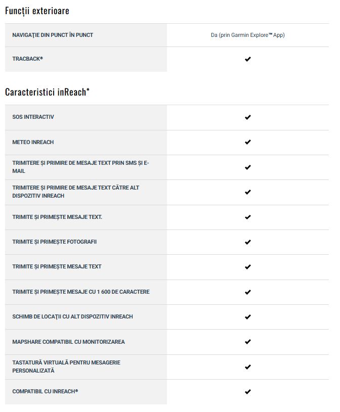Screen dimensions: 340x412
Task: Click checkmark for mesaje cu 1 600 de caractere
Action: pos(247,292)
